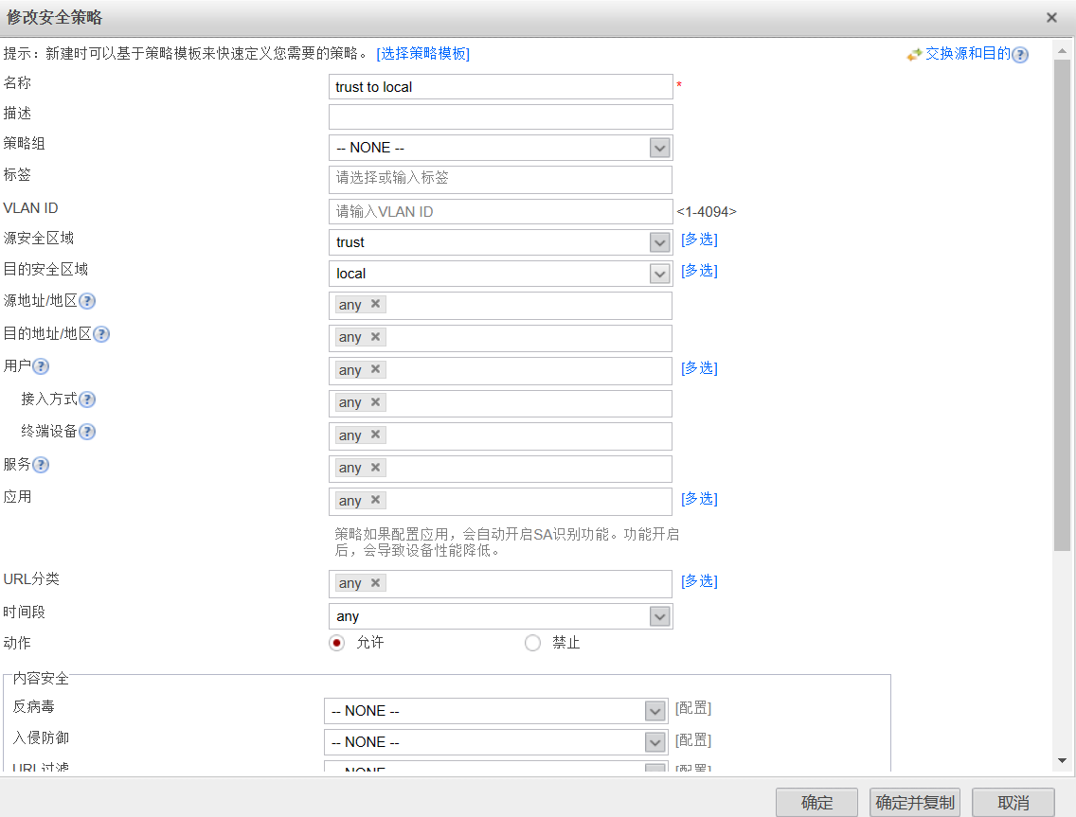Remove the any tag in 目的地址/地区

(x=375, y=337)
